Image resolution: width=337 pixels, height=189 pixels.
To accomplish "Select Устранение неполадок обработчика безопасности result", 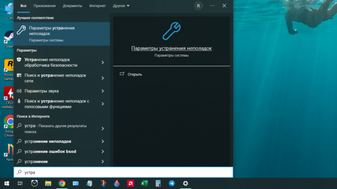I will 62,63.
